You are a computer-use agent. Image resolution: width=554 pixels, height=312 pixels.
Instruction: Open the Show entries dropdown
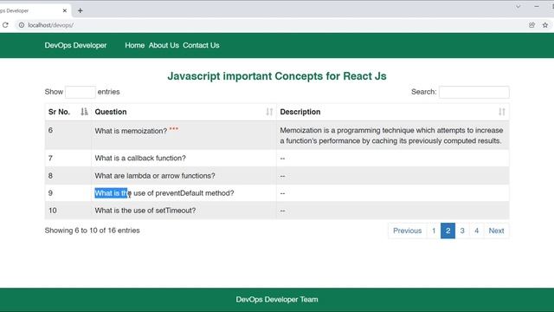coord(81,92)
